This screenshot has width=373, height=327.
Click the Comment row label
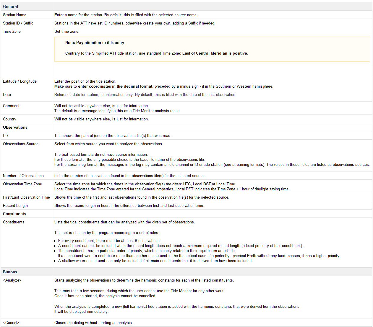tap(11, 106)
